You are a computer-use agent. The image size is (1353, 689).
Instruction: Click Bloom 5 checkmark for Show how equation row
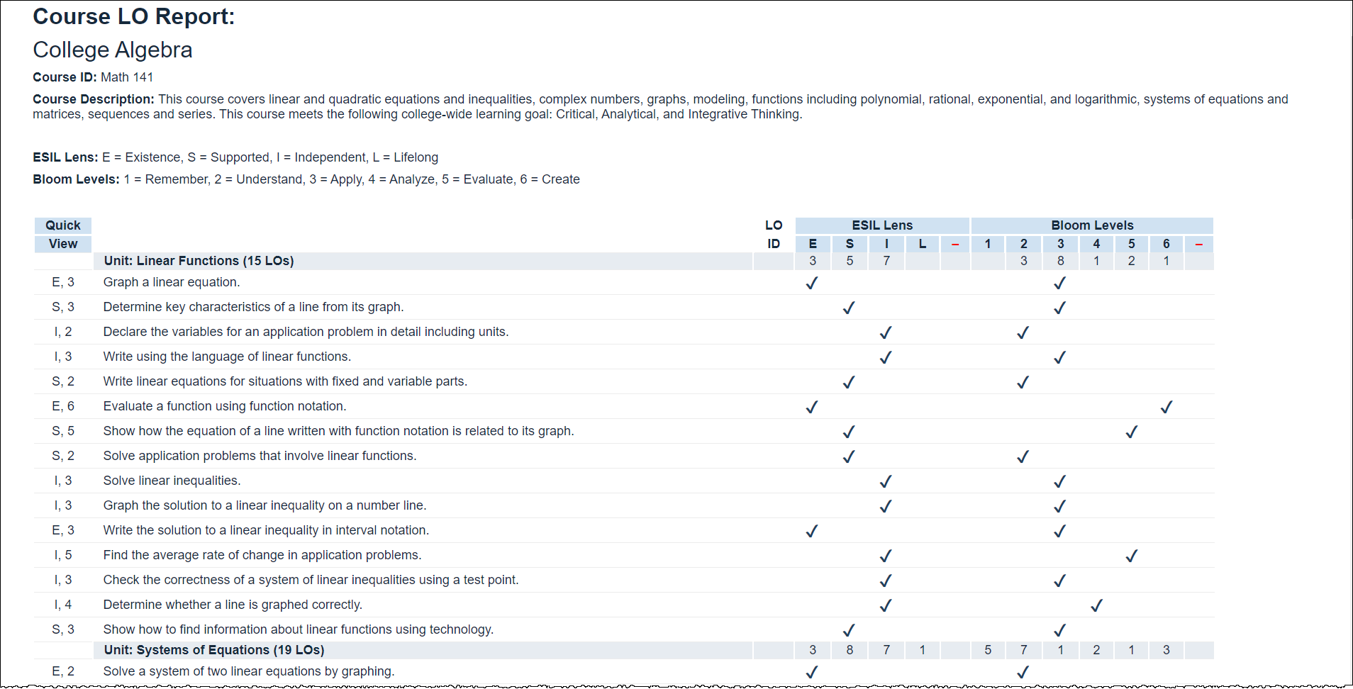click(1131, 432)
